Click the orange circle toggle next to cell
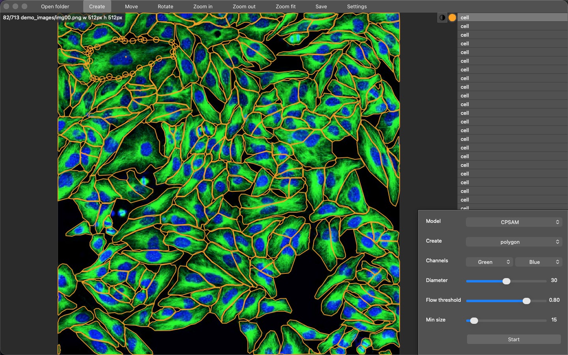568x355 pixels. coord(452,17)
